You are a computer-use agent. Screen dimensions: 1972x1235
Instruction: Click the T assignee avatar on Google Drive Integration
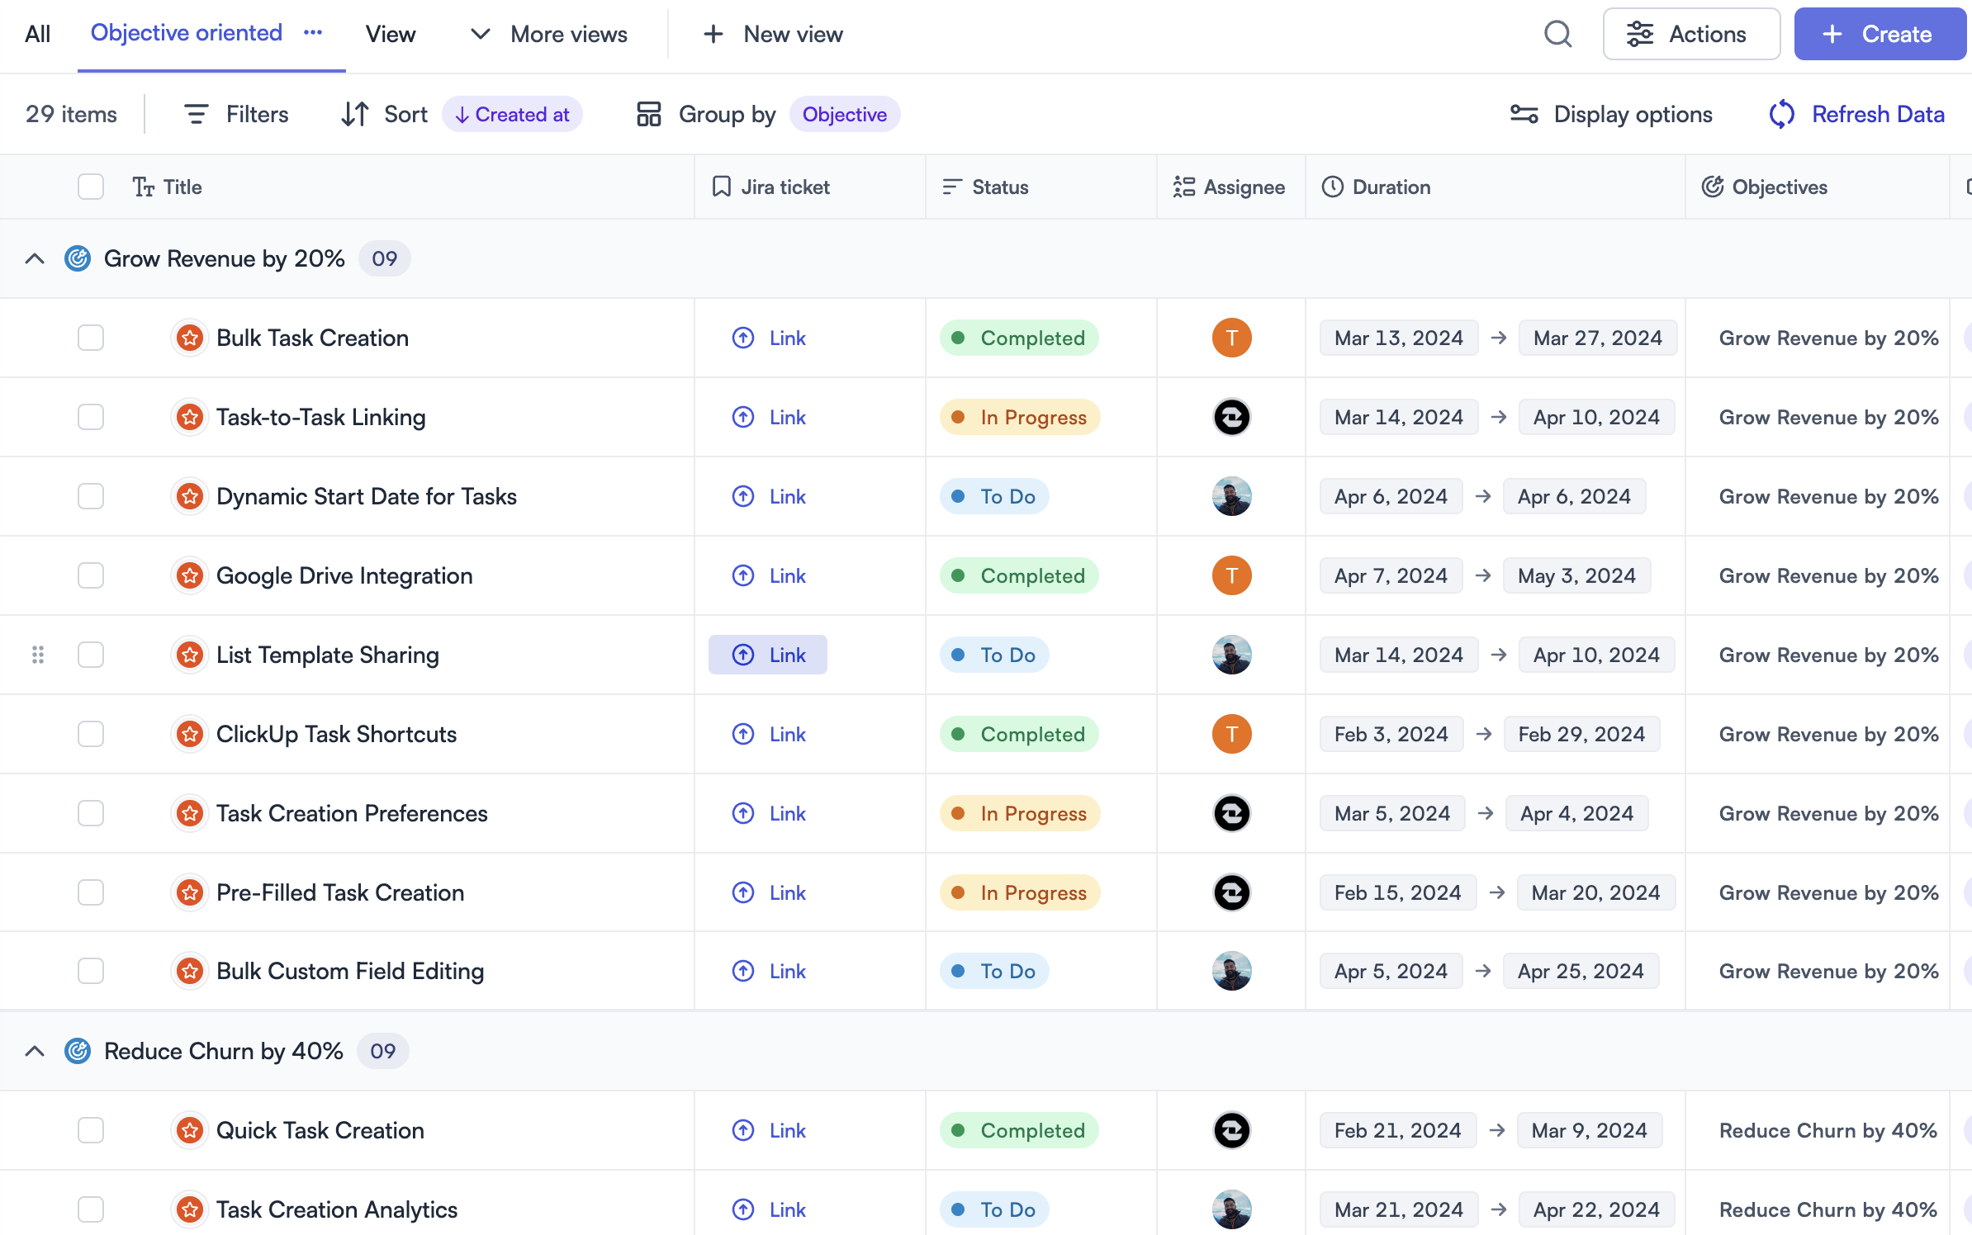1231,575
